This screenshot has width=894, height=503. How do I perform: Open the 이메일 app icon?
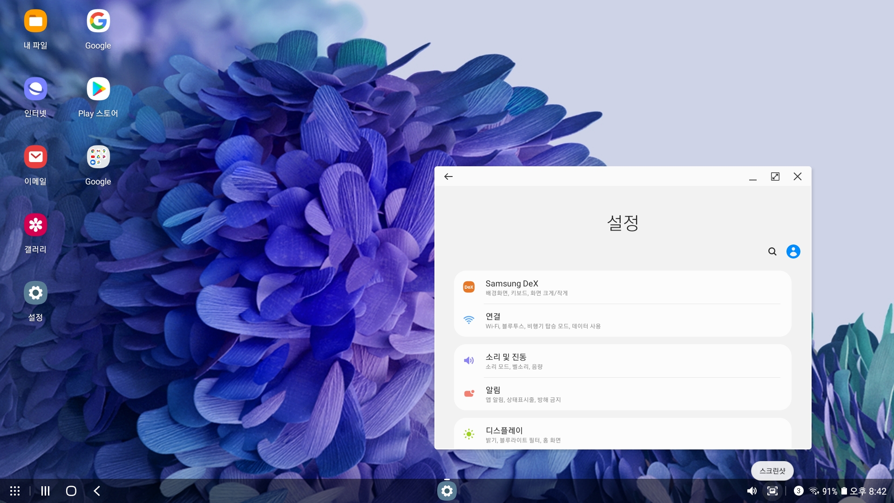point(35,157)
